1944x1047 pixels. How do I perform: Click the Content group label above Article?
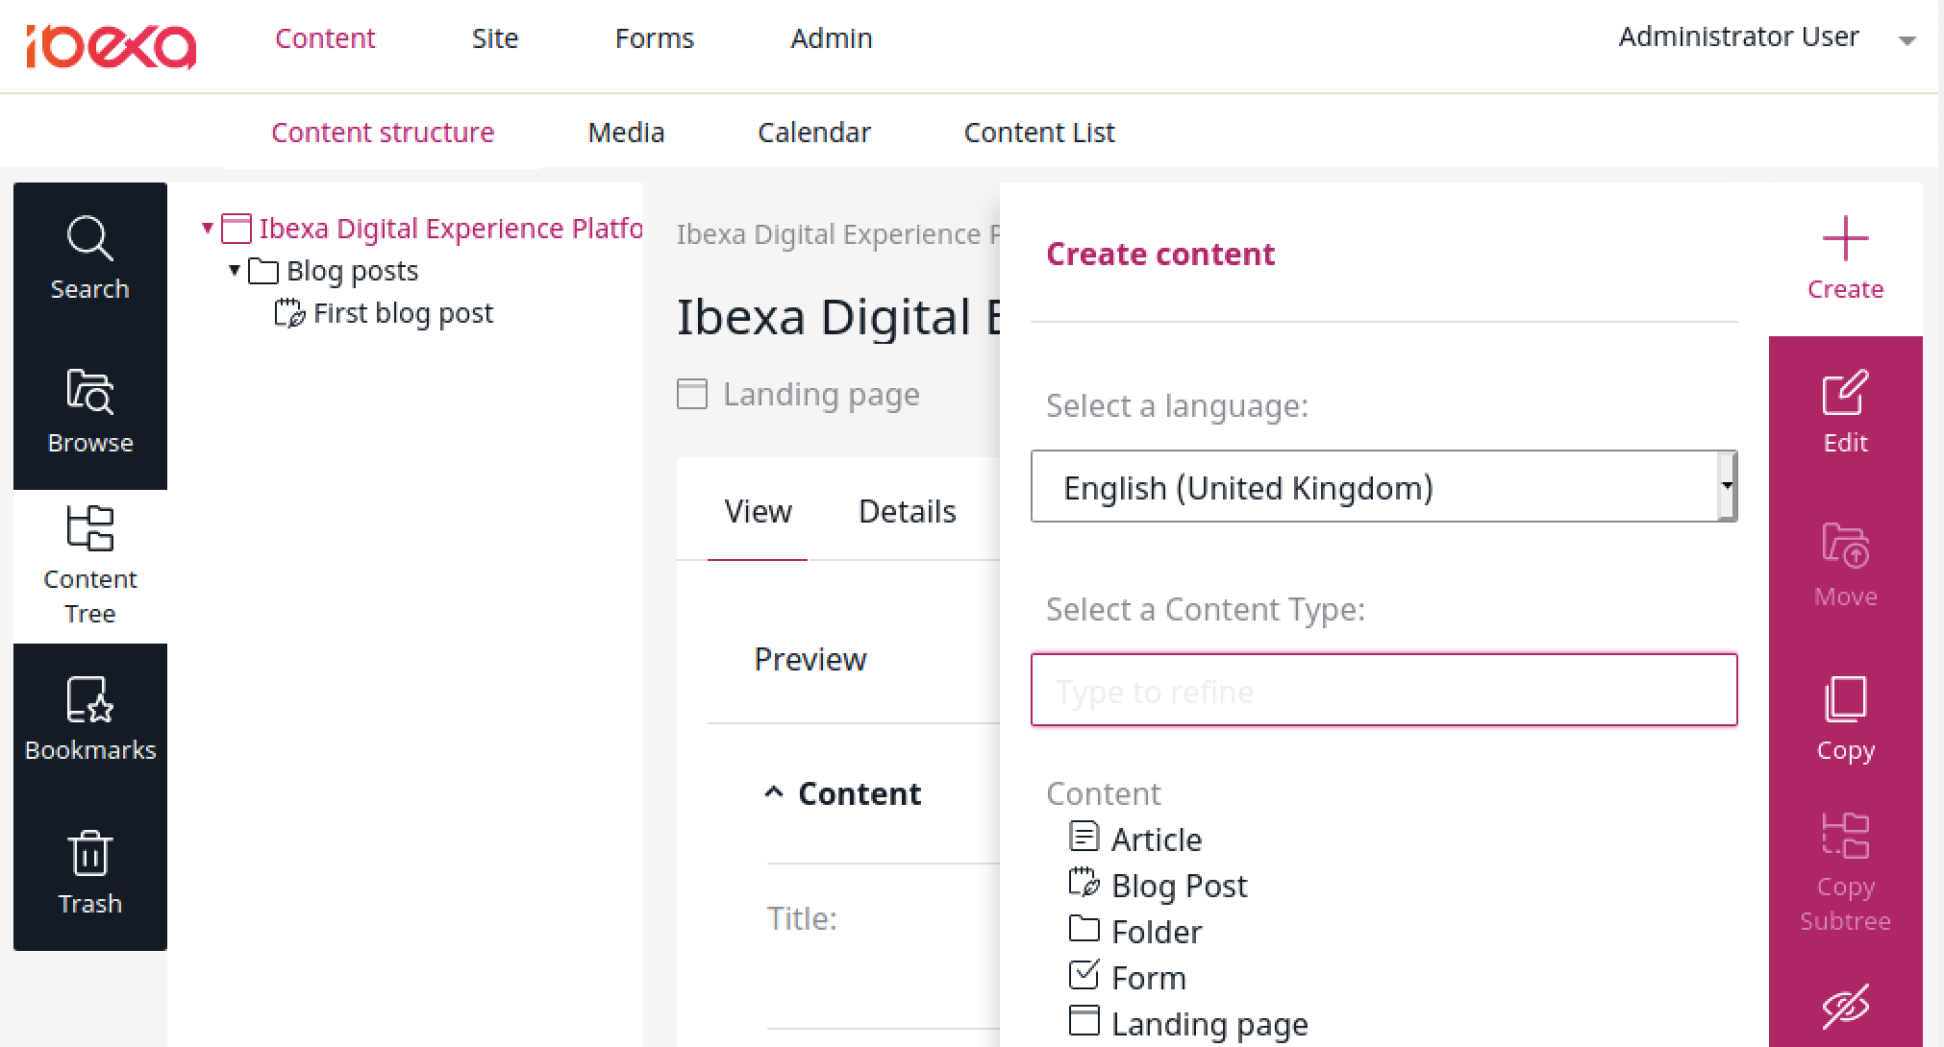[x=1104, y=793]
